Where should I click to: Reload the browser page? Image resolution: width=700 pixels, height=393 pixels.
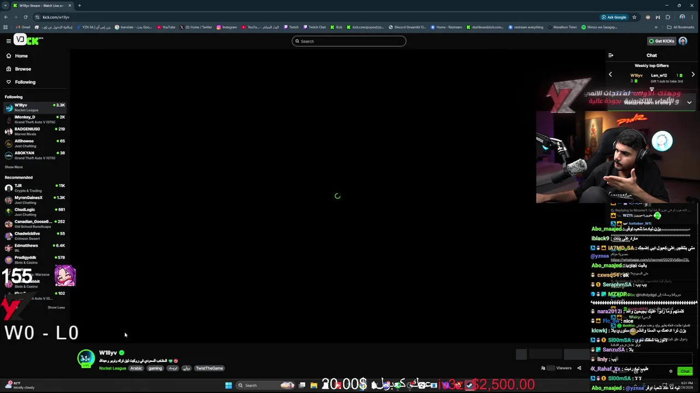pyautogui.click(x=25, y=17)
